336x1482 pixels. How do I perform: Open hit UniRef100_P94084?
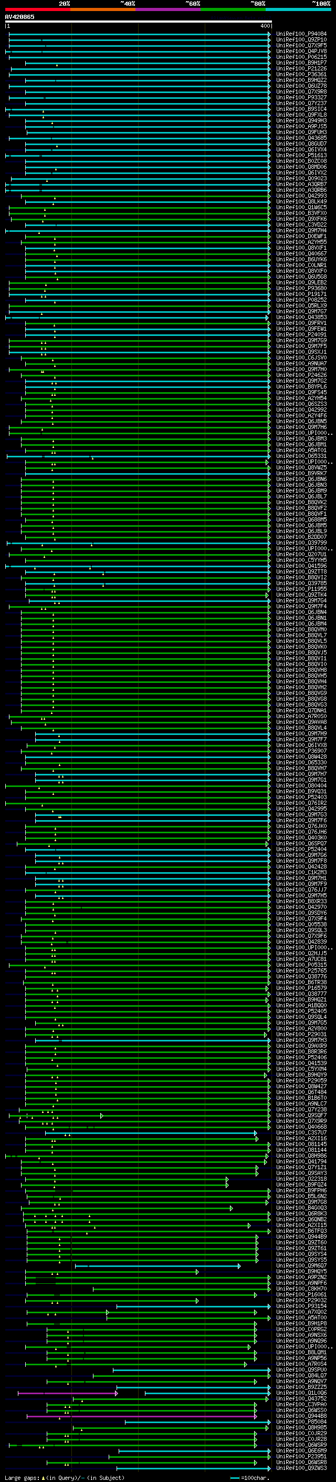(x=301, y=34)
